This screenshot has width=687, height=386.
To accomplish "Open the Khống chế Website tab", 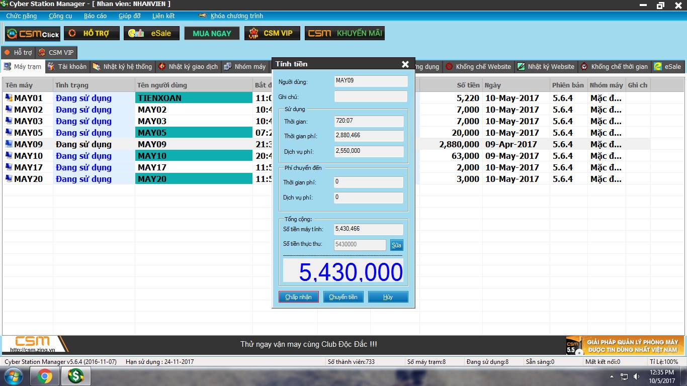I will (x=478, y=66).
